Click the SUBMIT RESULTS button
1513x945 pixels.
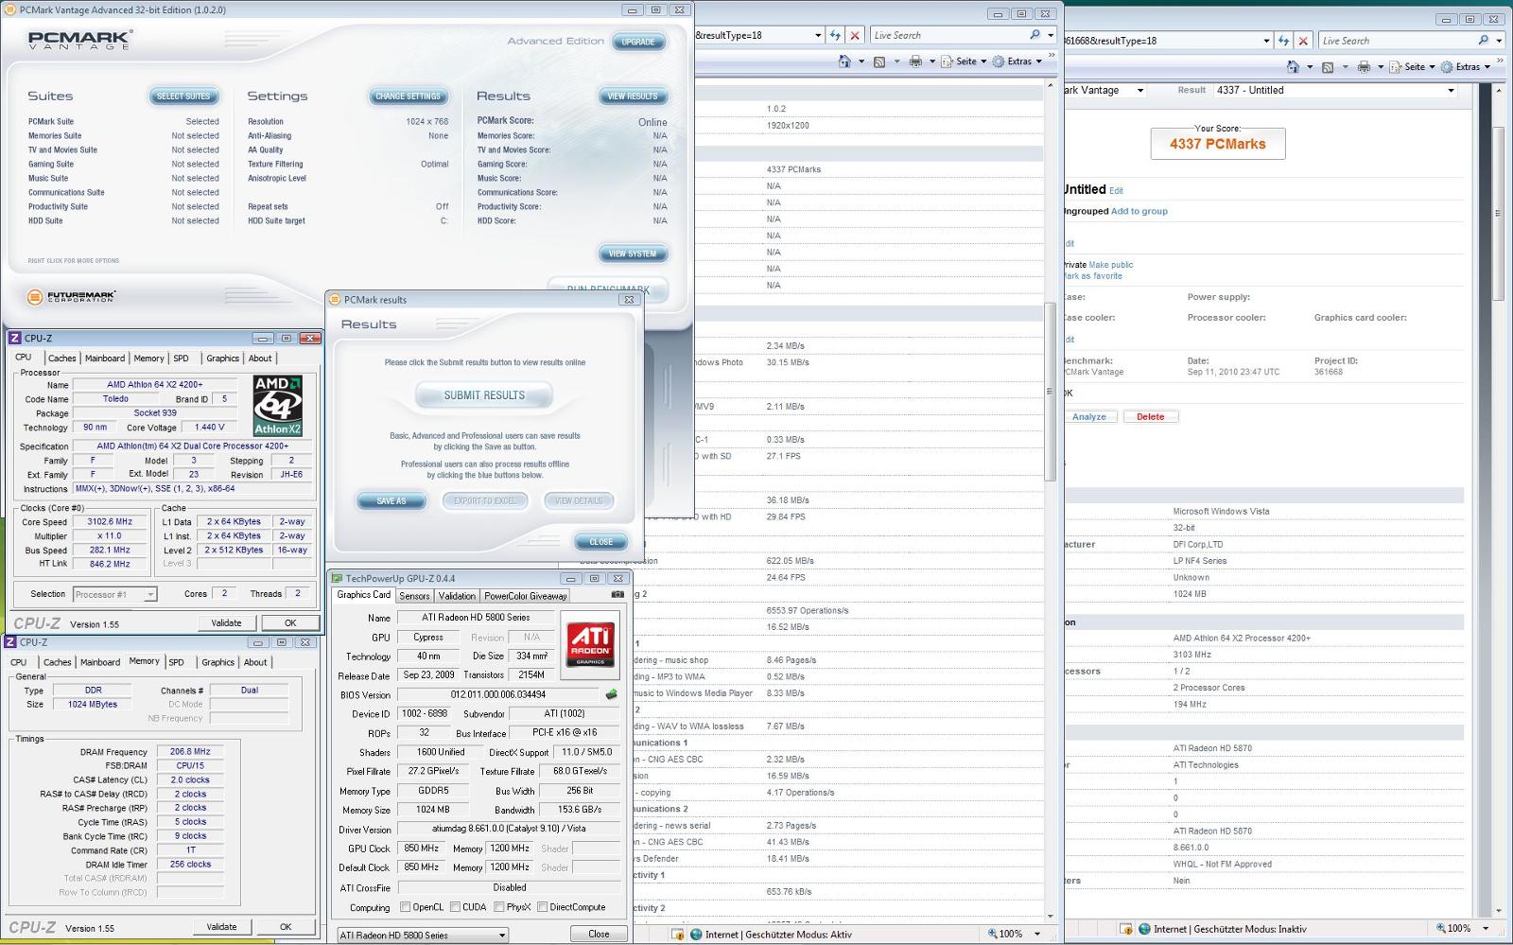(x=484, y=395)
